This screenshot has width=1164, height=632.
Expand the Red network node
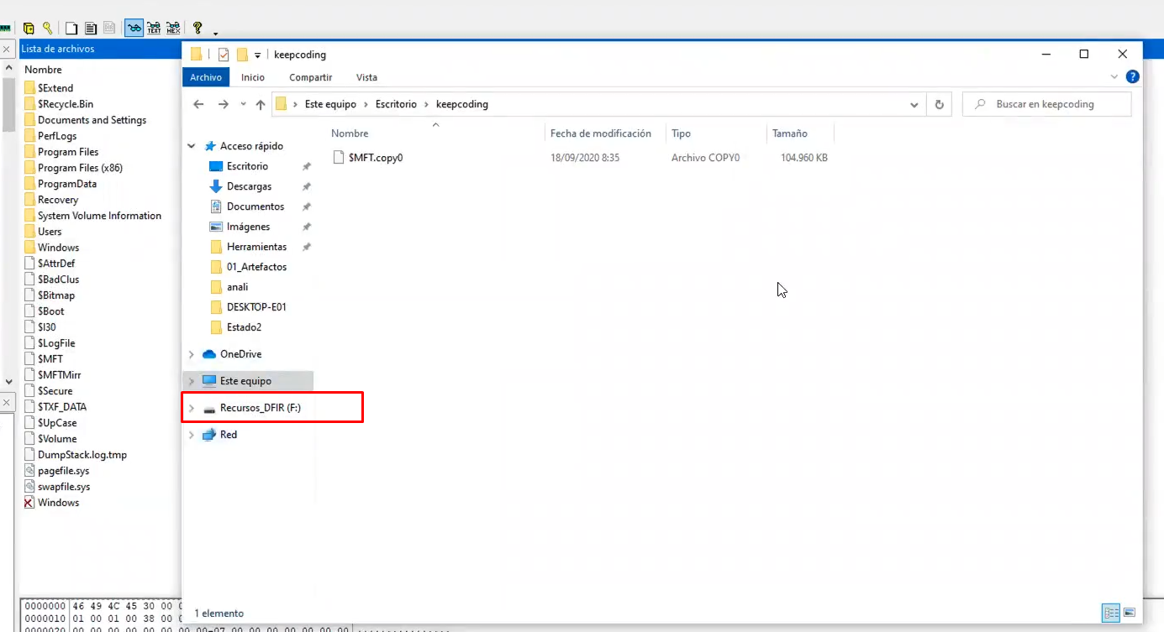191,434
